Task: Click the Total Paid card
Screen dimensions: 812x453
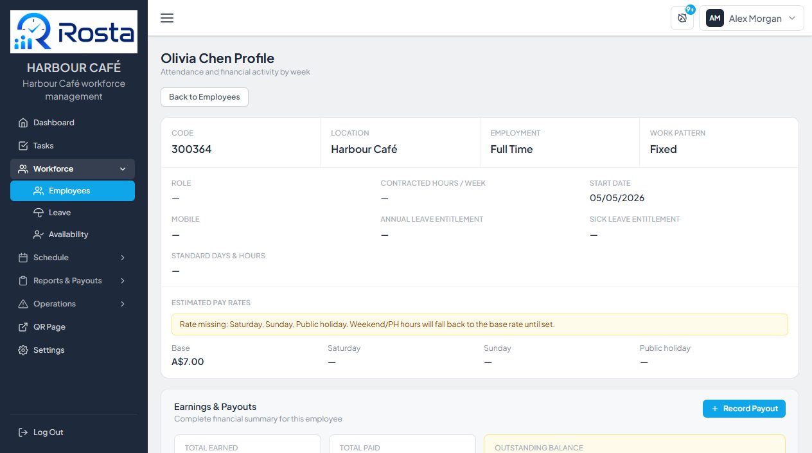Action: click(x=402, y=444)
